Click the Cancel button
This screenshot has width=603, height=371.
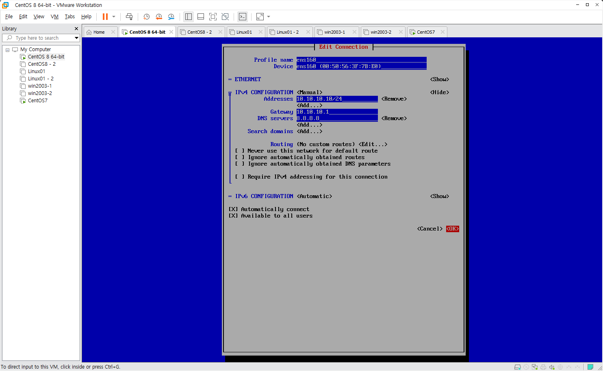point(430,229)
